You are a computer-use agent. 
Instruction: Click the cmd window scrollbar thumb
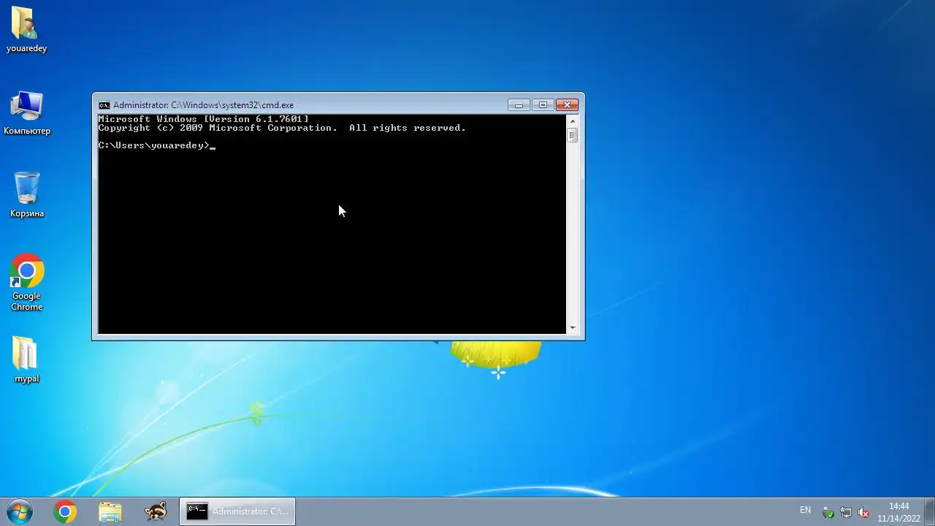573,135
